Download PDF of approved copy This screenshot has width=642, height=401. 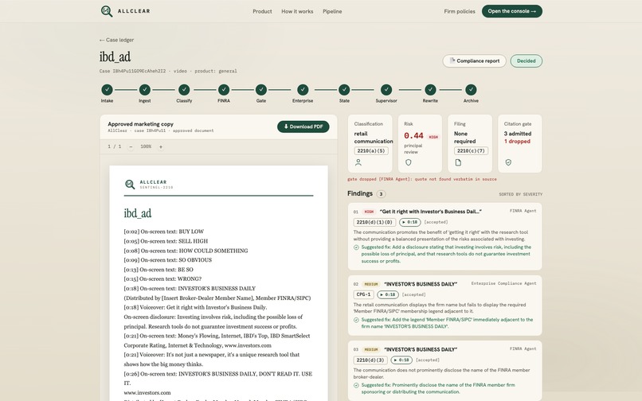303,127
